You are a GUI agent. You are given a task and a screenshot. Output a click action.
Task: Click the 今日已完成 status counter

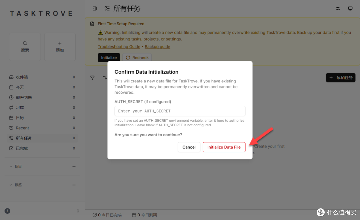[x=107, y=215]
